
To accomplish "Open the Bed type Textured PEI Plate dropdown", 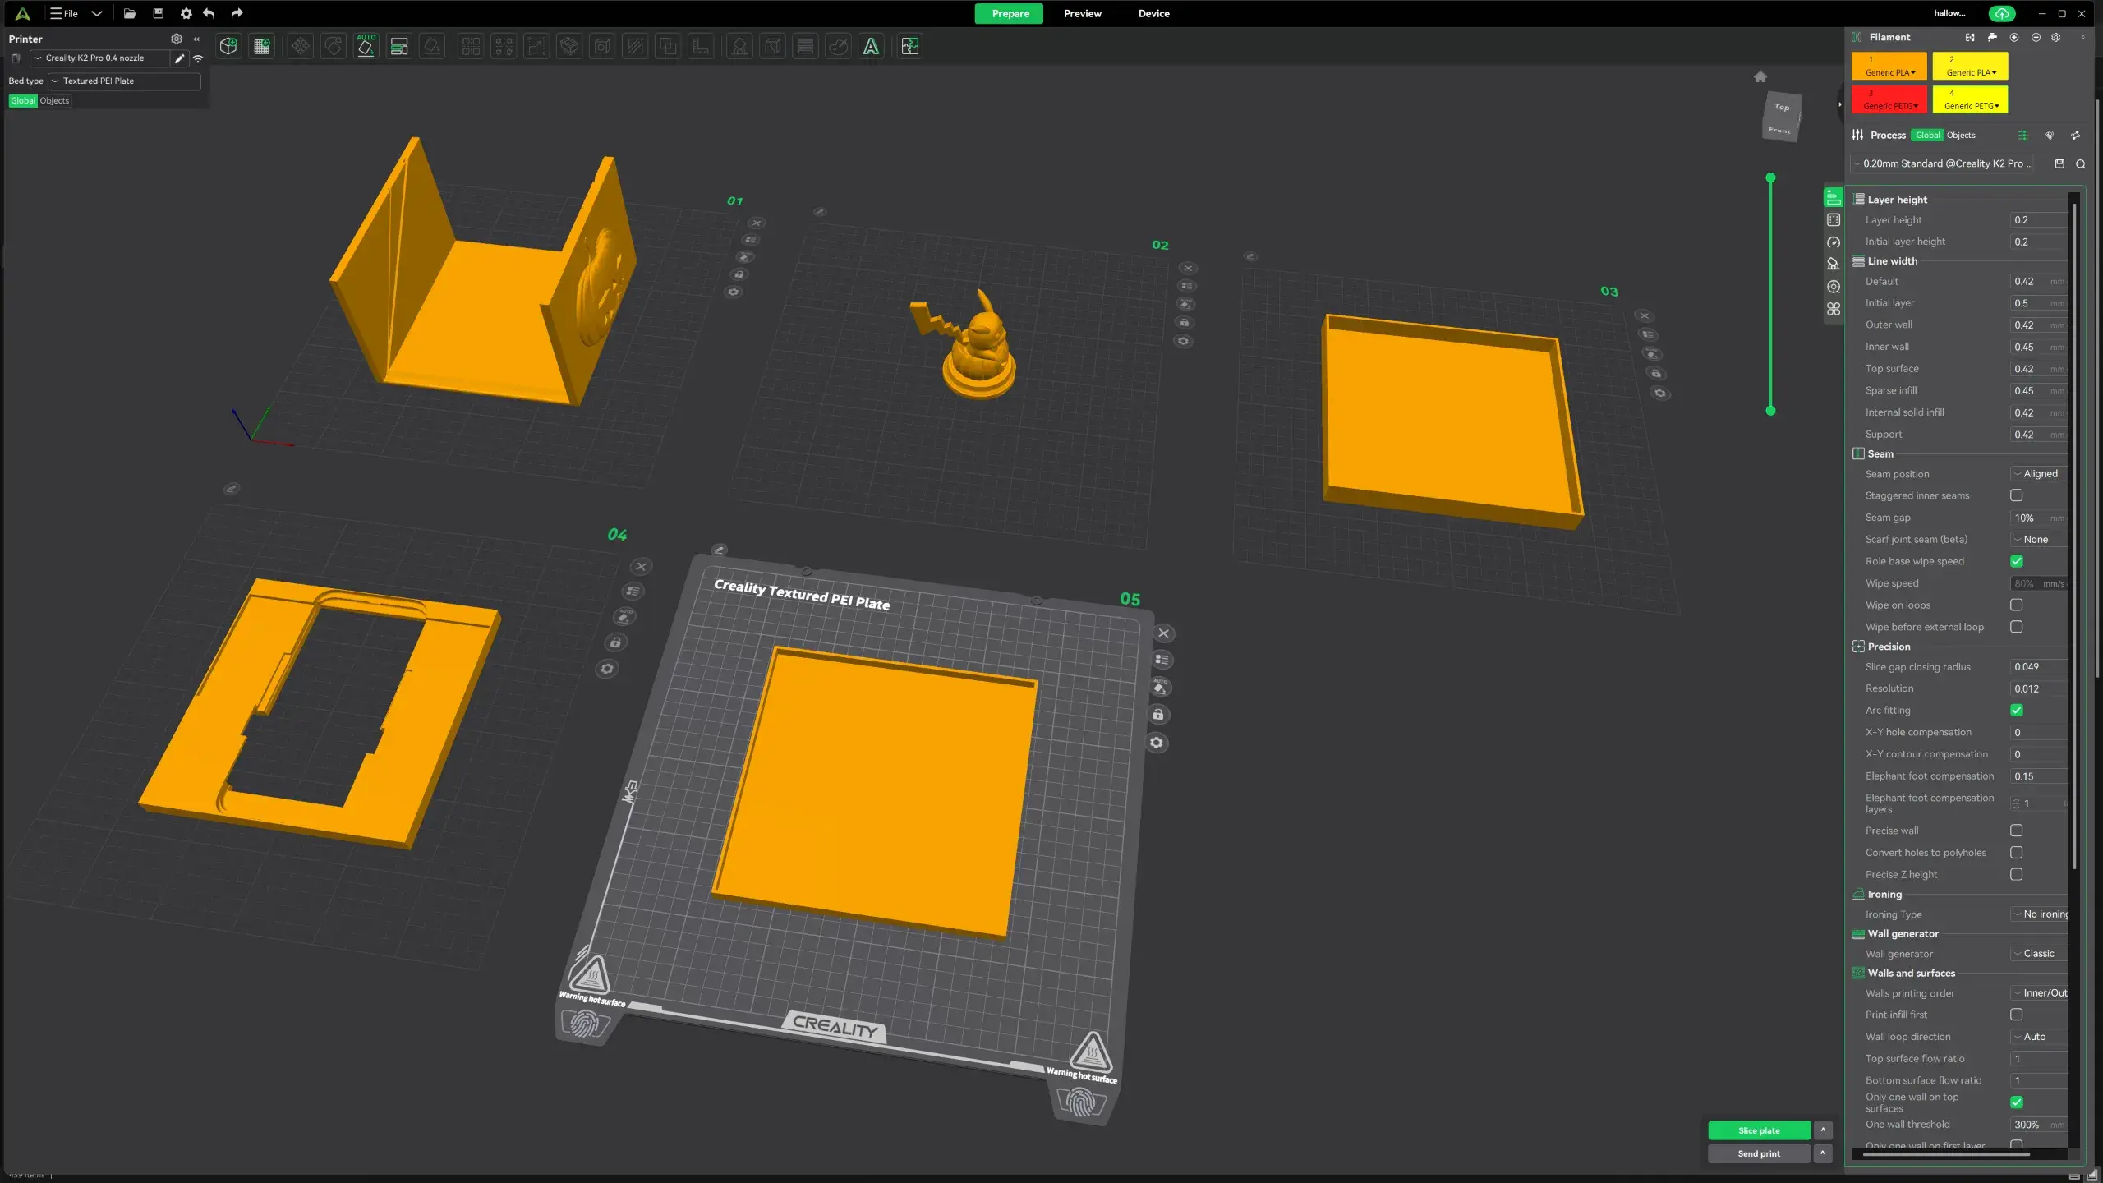I will [x=124, y=81].
